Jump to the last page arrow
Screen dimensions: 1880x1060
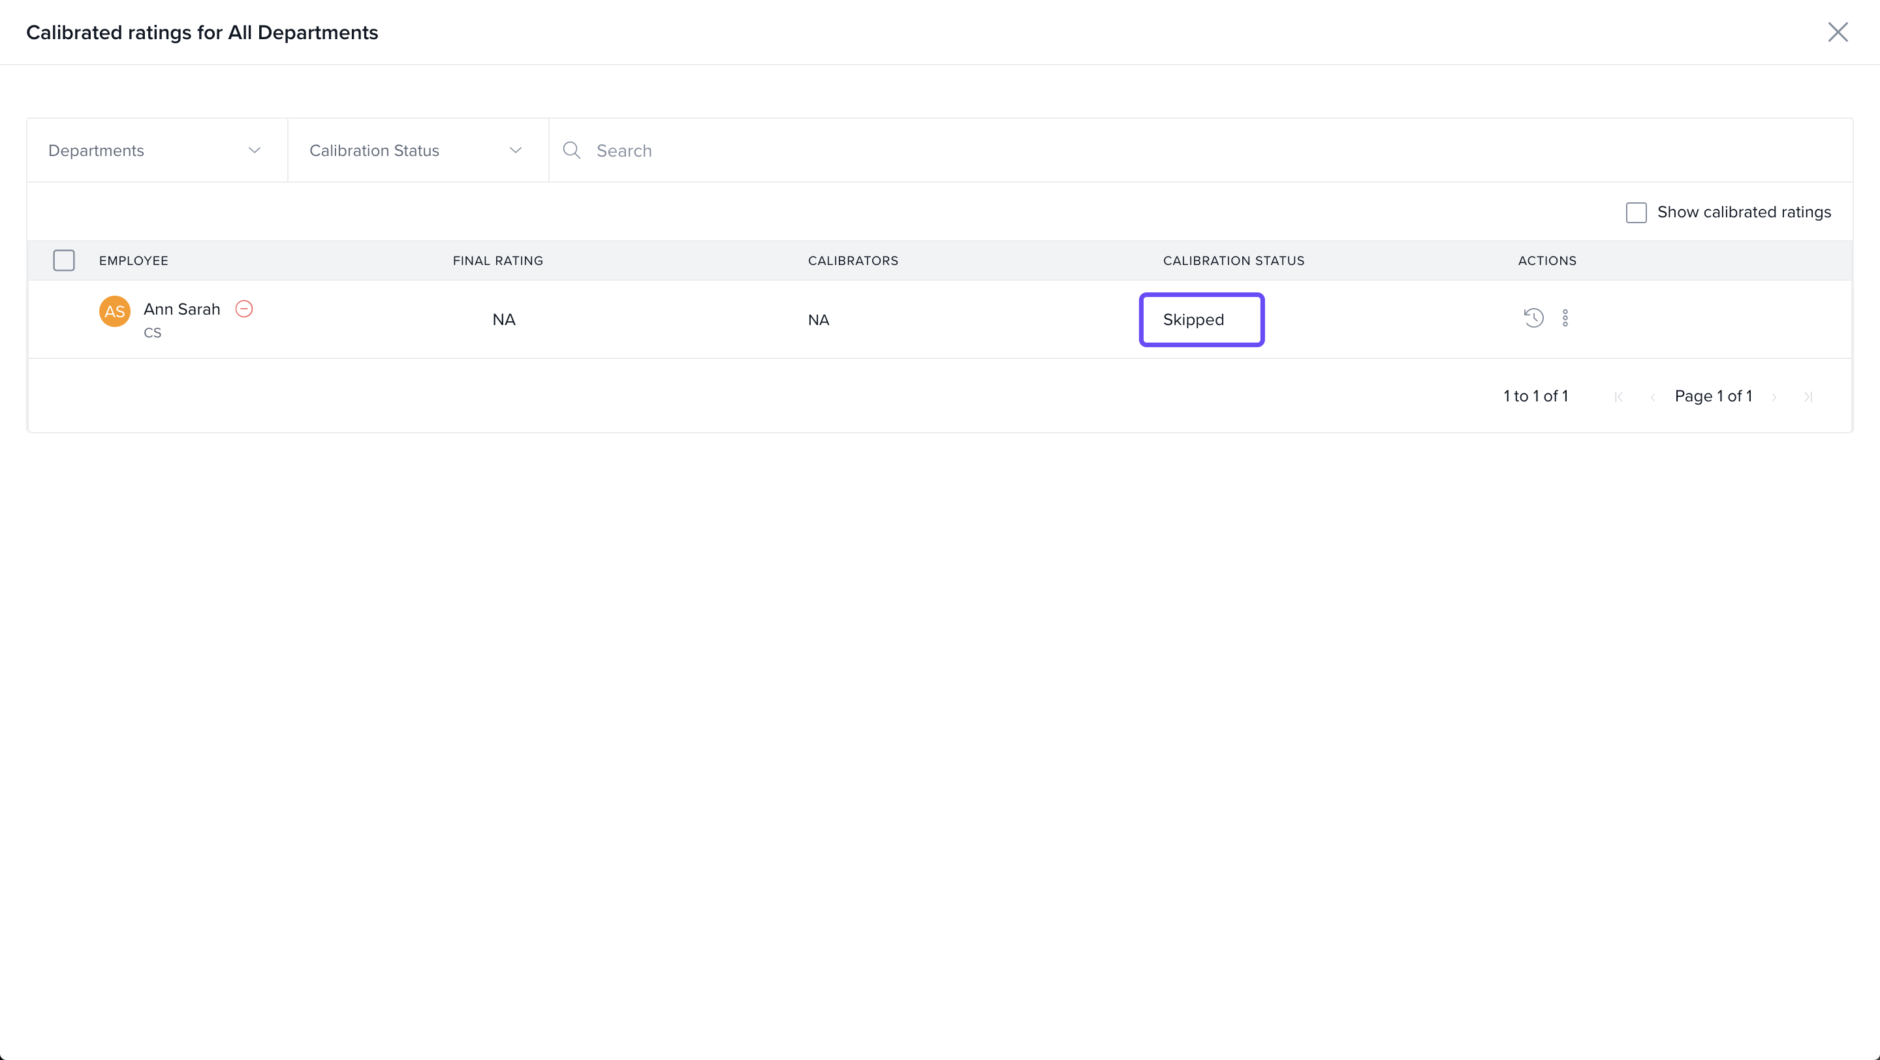1808,397
